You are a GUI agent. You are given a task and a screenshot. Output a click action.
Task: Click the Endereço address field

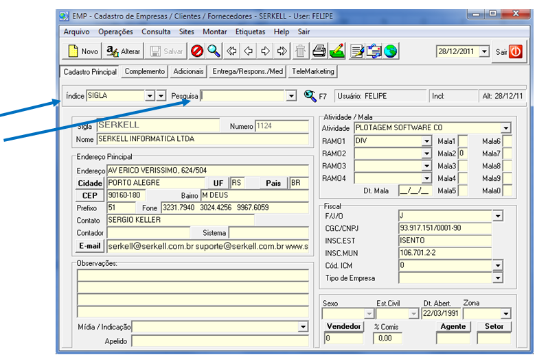(x=207, y=170)
